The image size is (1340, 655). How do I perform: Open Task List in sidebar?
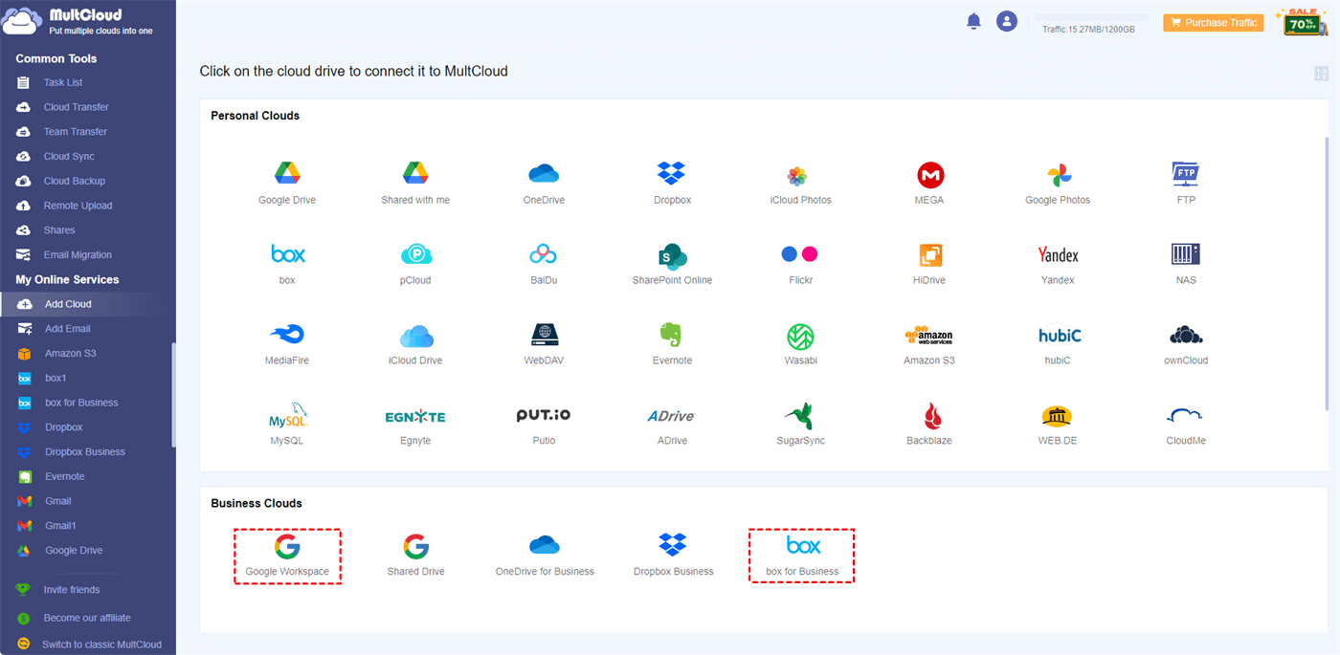63,82
